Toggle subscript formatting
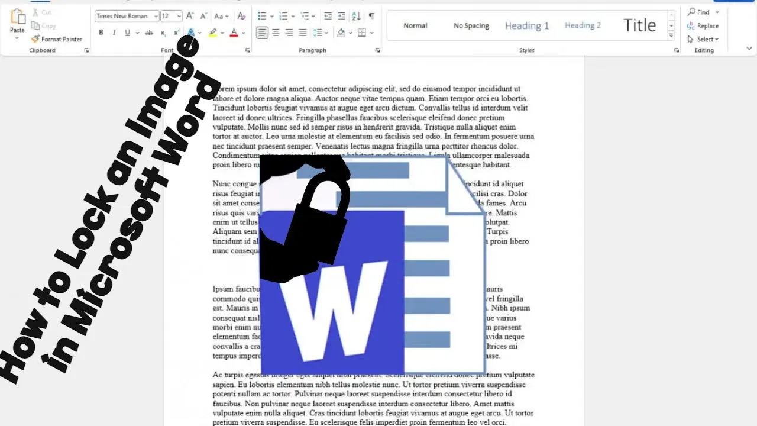757x426 pixels. click(x=163, y=33)
